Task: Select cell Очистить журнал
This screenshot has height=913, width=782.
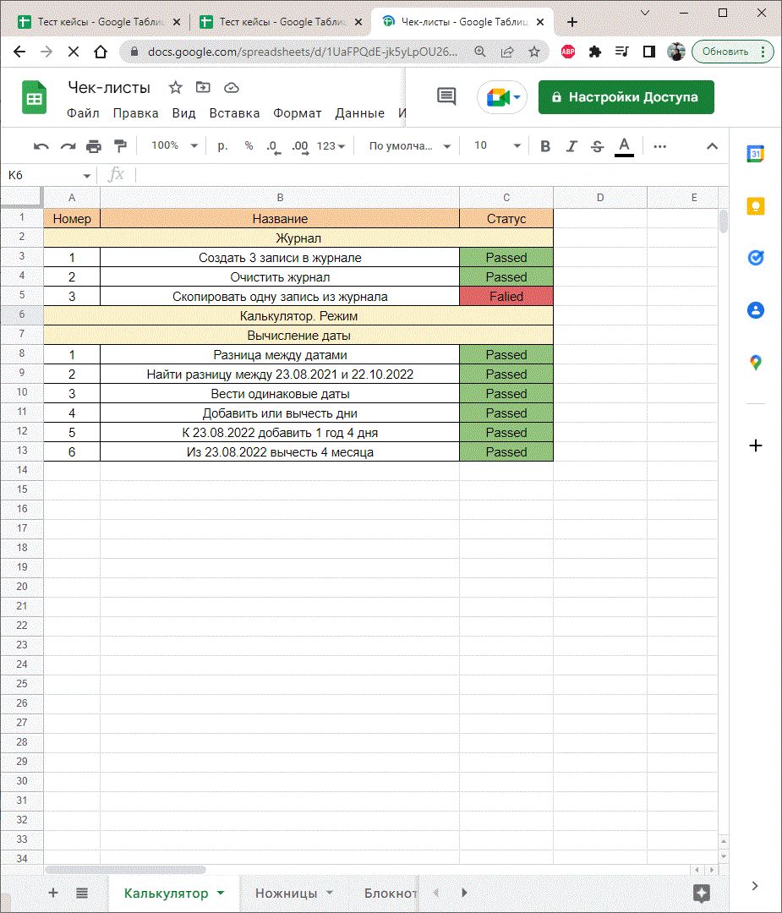Action: [280, 277]
